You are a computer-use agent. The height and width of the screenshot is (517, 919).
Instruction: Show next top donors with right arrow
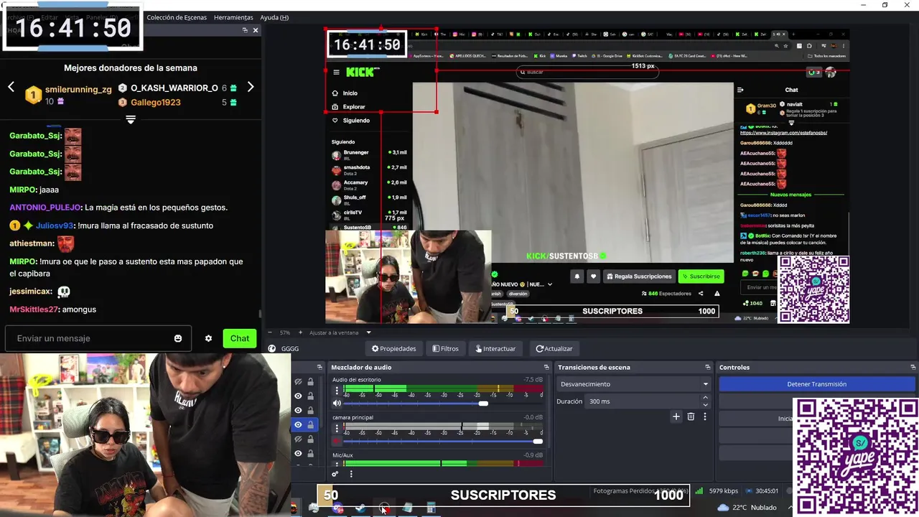[x=251, y=87]
